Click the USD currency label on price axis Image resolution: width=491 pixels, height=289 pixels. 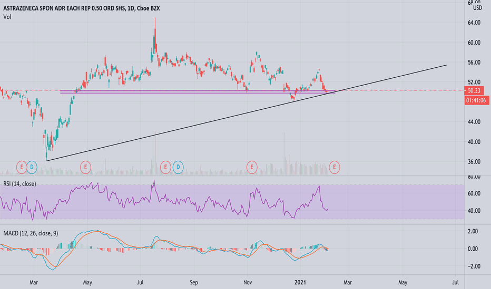point(477,8)
